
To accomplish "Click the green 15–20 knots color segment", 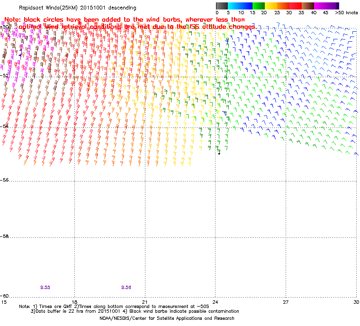I will tap(259, 6).
